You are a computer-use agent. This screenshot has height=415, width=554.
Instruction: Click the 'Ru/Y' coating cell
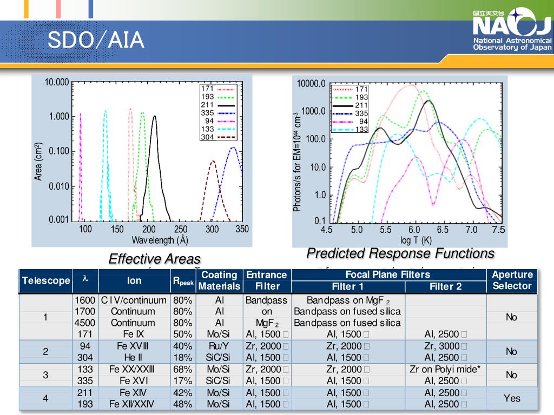click(x=219, y=346)
